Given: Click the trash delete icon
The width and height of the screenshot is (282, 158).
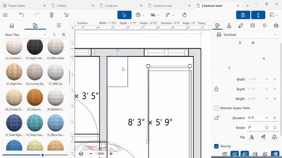Looking at the screenshot, I should coord(52,15).
